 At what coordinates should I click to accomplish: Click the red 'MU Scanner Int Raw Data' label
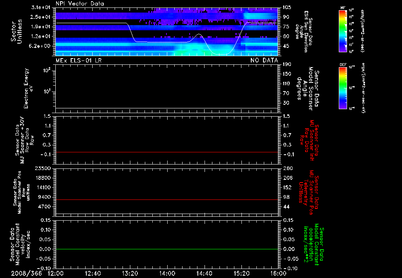tap(310, 140)
